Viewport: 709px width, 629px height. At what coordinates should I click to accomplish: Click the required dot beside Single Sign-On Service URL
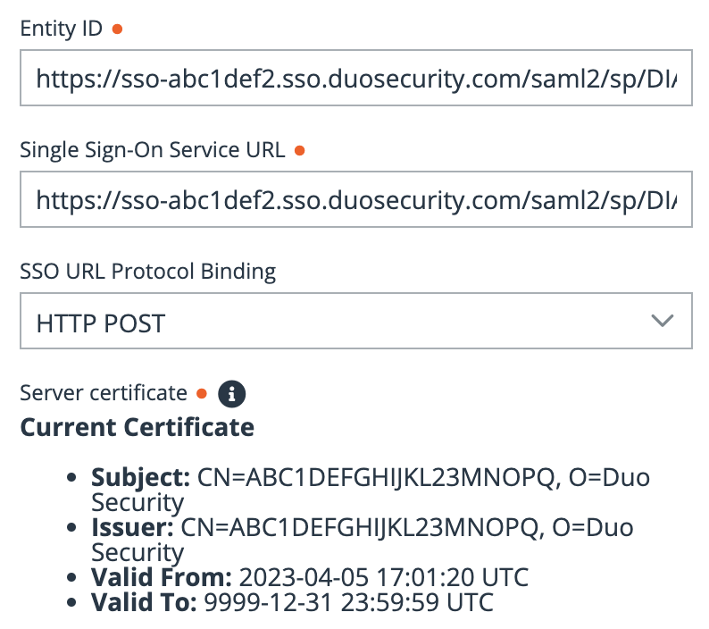299,150
